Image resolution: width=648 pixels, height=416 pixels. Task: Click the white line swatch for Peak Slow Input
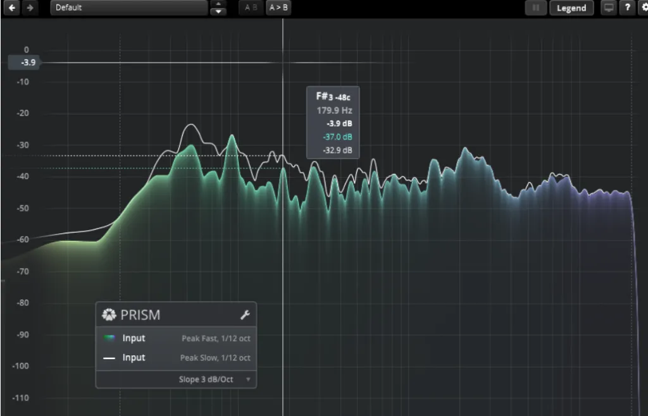[x=109, y=358]
